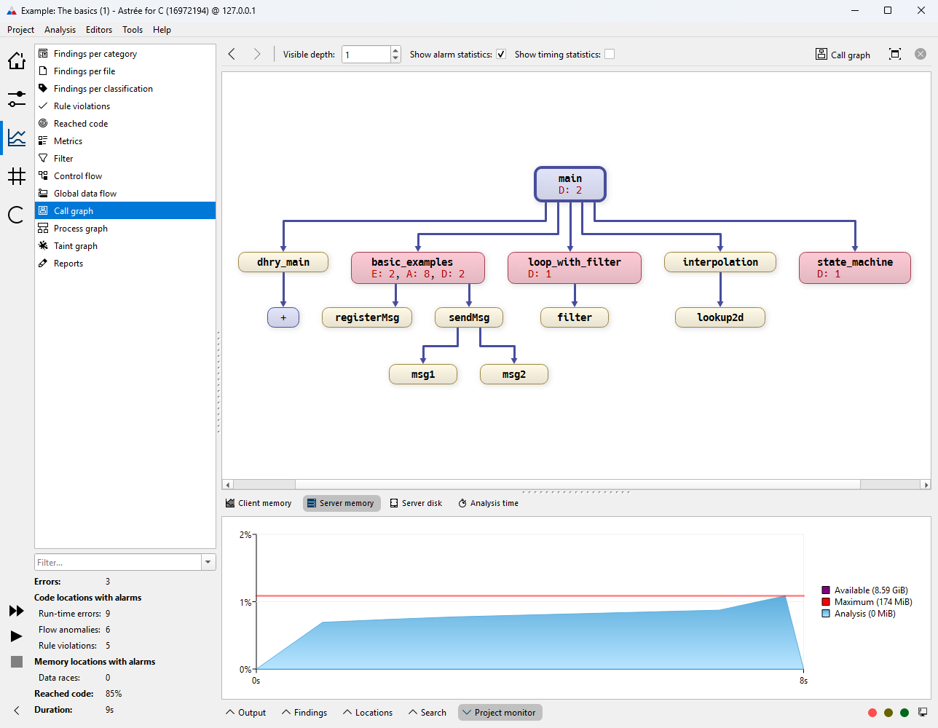Select the C editor icon in the sidebar
The width and height of the screenshot is (938, 728).
pyautogui.click(x=16, y=215)
